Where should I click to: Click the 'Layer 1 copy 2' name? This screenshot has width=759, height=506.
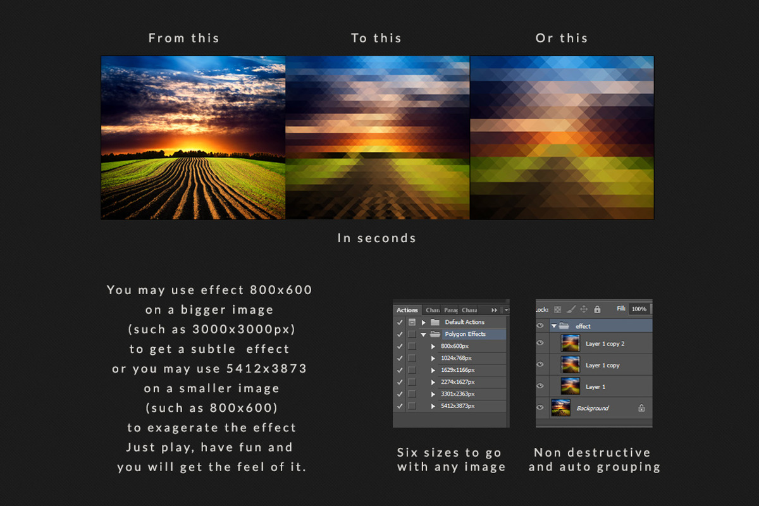coord(605,344)
